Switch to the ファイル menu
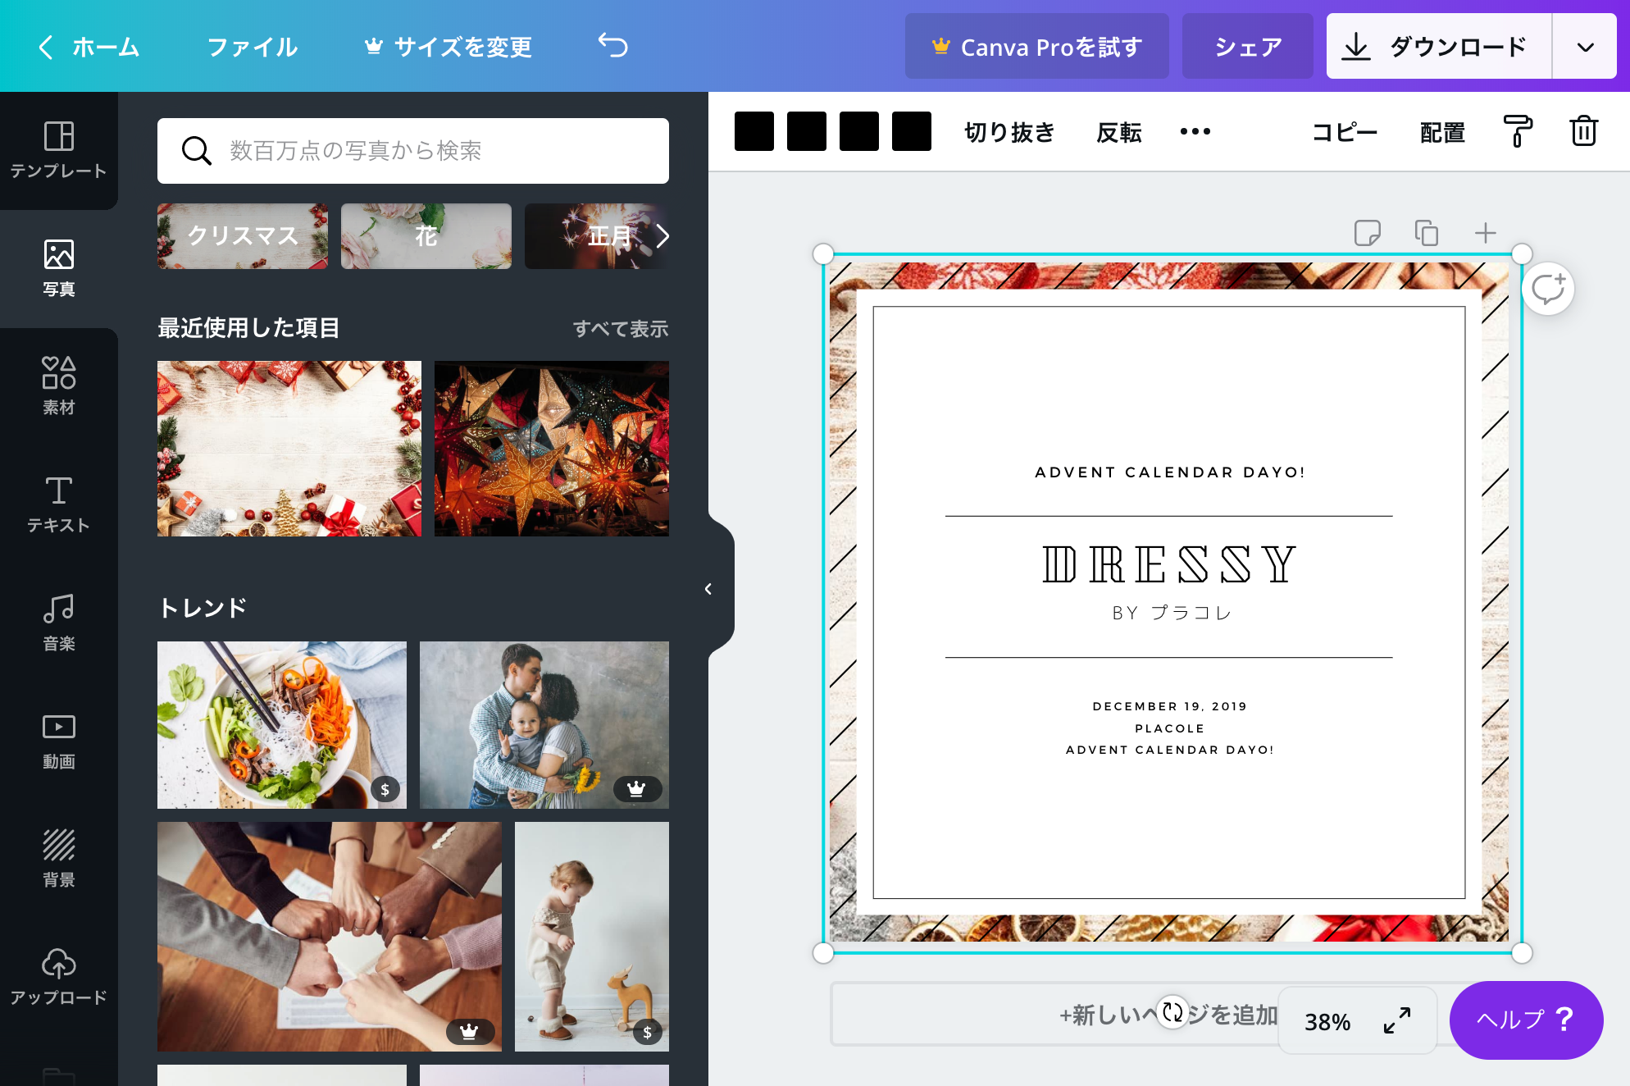The width and height of the screenshot is (1630, 1086). [252, 47]
